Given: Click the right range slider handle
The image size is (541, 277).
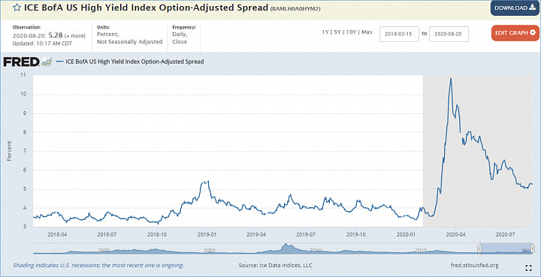Looking at the screenshot, I should tap(533, 248).
